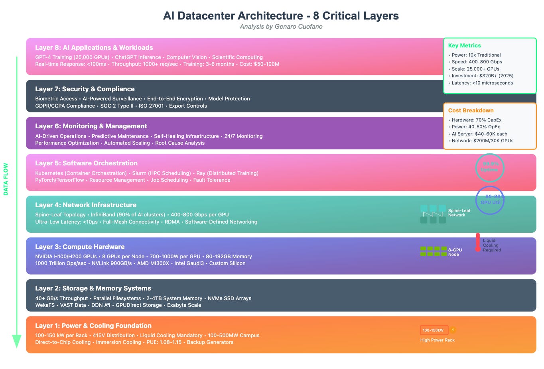
Task: Click the 100-150 kW per Rack text
Action: pyautogui.click(x=61, y=335)
